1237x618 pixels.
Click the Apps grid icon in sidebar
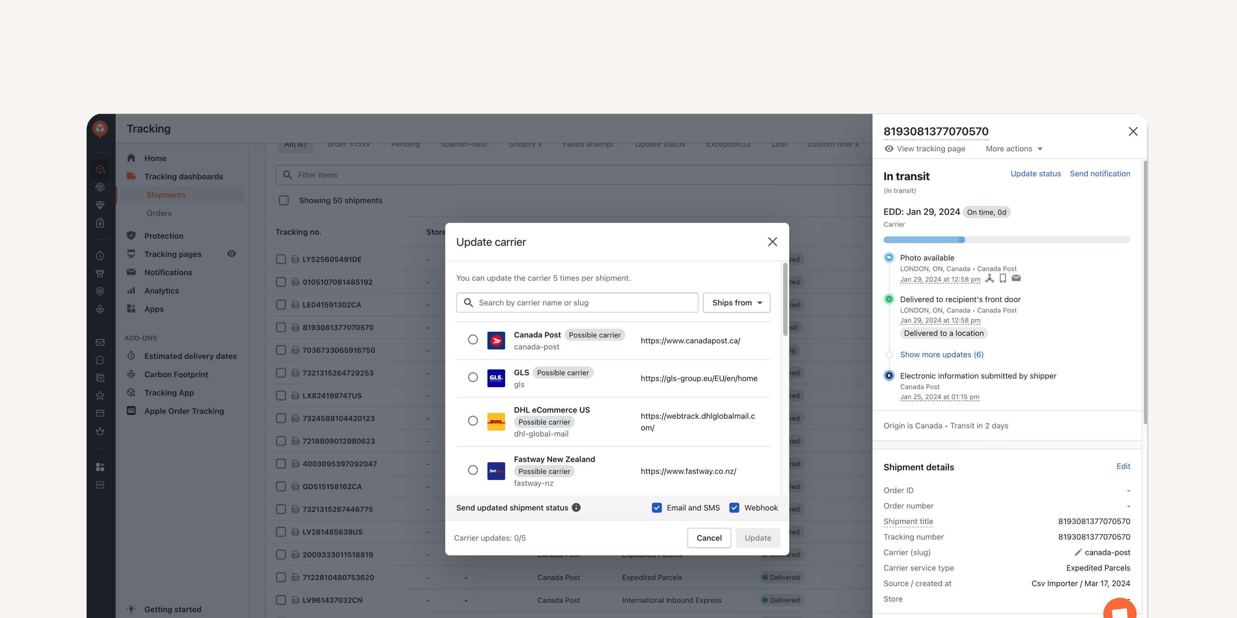(131, 309)
